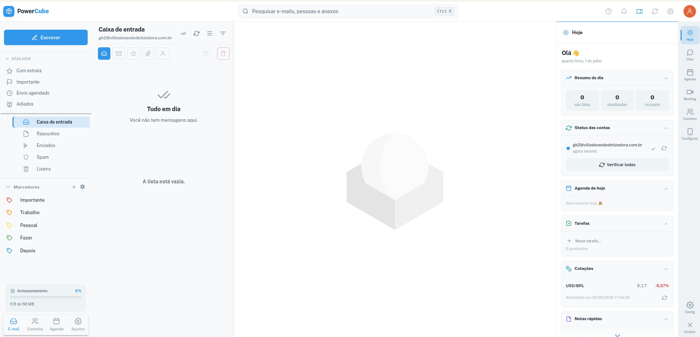
Task: Open the Chat panel icon
Action: pyautogui.click(x=690, y=55)
